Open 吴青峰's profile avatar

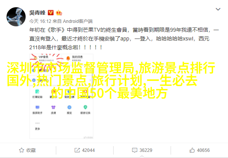point(16,17)
